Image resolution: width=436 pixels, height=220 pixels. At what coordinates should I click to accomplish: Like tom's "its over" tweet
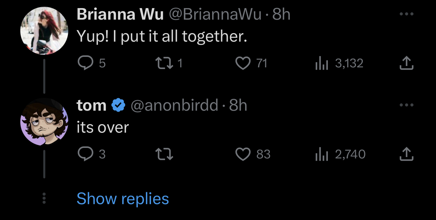pos(243,154)
